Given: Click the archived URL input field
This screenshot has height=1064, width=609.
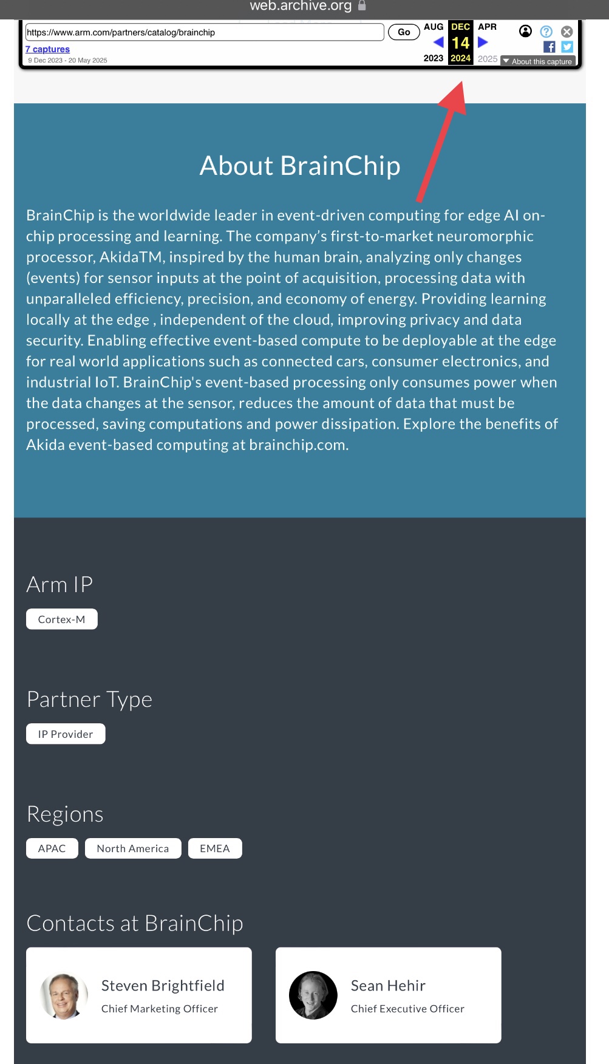Looking at the screenshot, I should (204, 32).
